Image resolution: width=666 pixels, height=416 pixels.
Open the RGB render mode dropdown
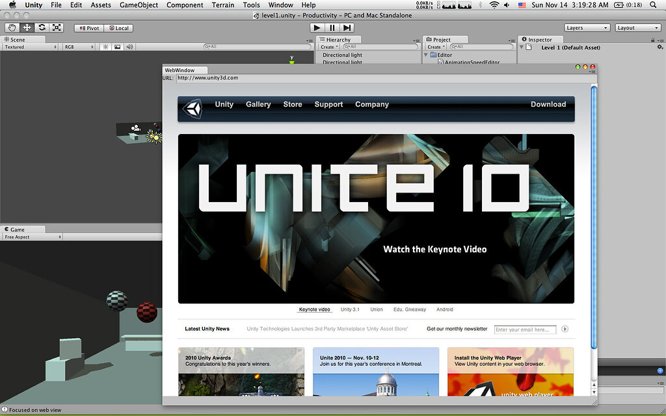coord(78,47)
